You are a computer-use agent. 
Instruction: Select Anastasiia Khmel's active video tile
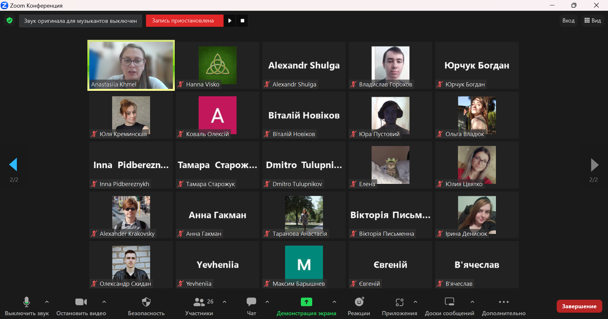(131, 65)
